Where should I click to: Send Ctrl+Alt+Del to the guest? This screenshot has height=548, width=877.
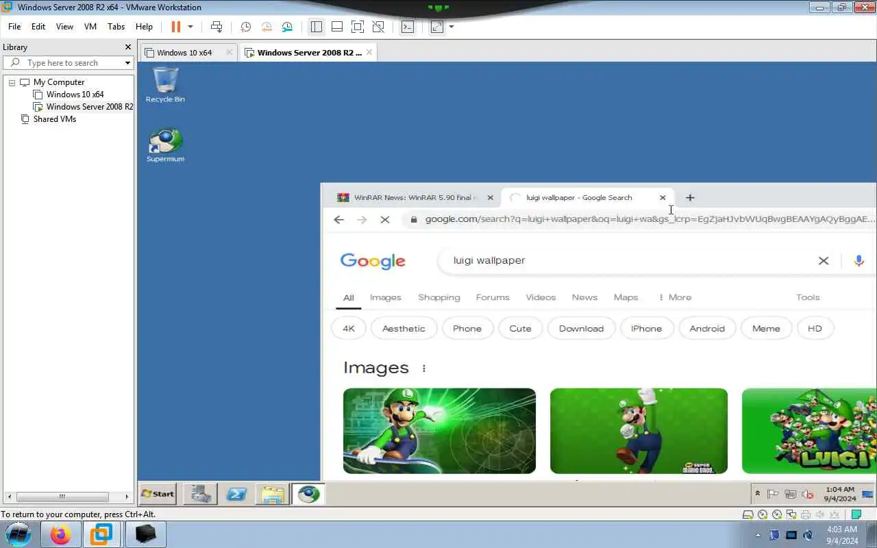[217, 27]
